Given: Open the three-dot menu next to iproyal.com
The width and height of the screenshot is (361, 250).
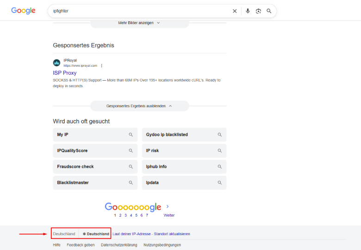Looking at the screenshot, I should pyautogui.click(x=101, y=66).
